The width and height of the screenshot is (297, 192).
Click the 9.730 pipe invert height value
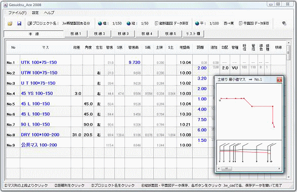point(135,62)
